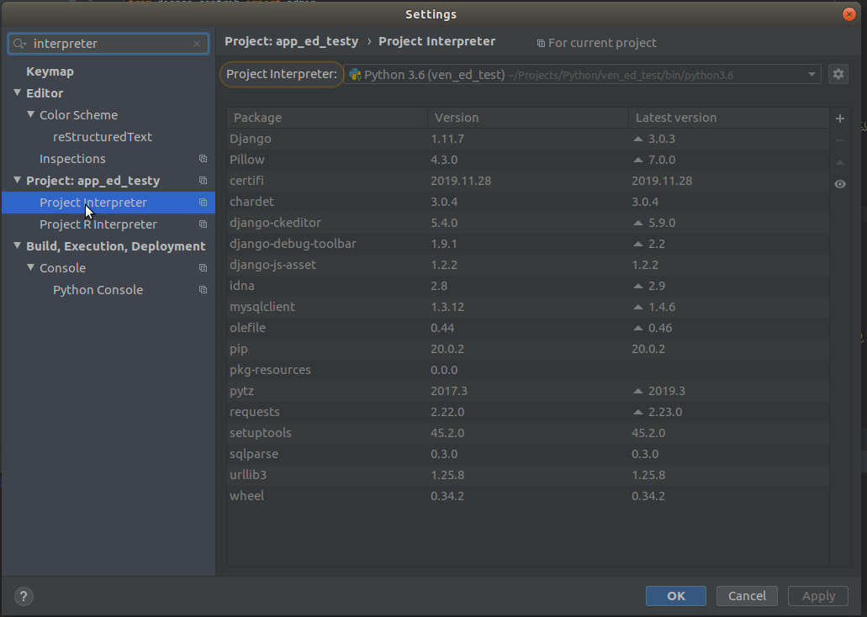This screenshot has height=617, width=867.
Task: Select the django-js-asset package row
Action: click(527, 265)
